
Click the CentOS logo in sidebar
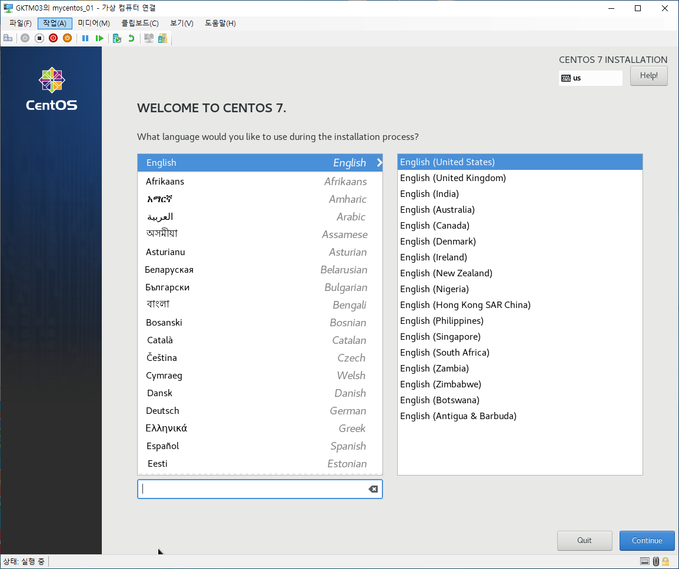tap(52, 89)
